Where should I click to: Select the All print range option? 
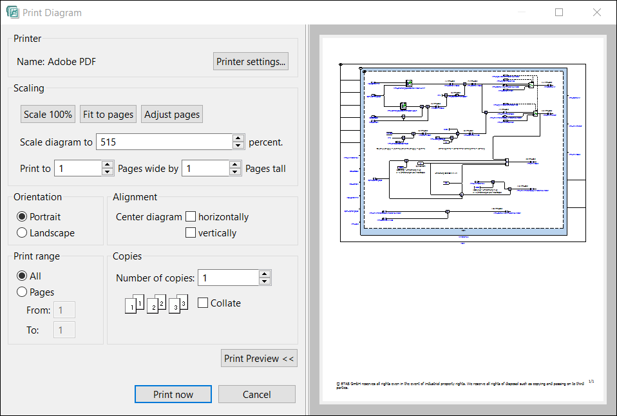[21, 276]
